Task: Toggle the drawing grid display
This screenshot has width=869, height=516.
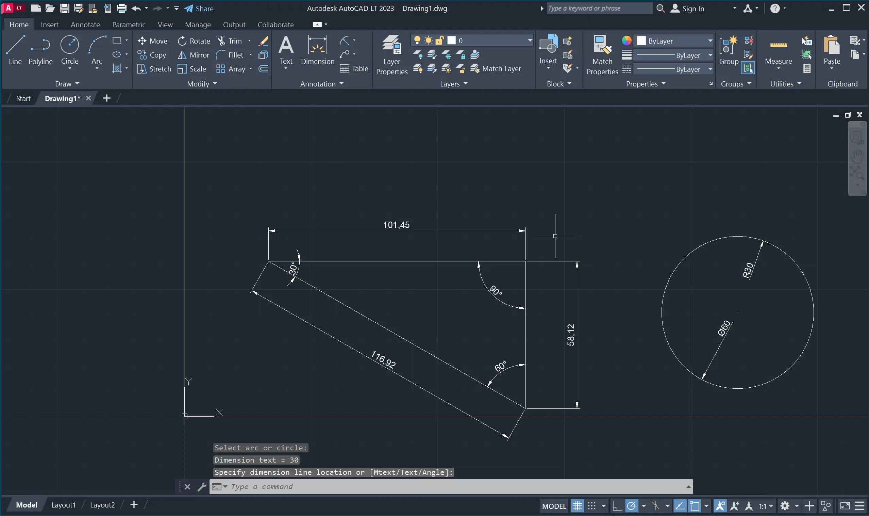Action: click(x=578, y=506)
